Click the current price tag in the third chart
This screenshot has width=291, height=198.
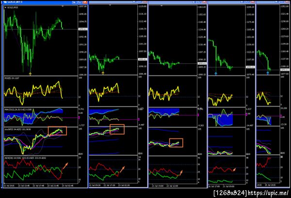(202, 63)
